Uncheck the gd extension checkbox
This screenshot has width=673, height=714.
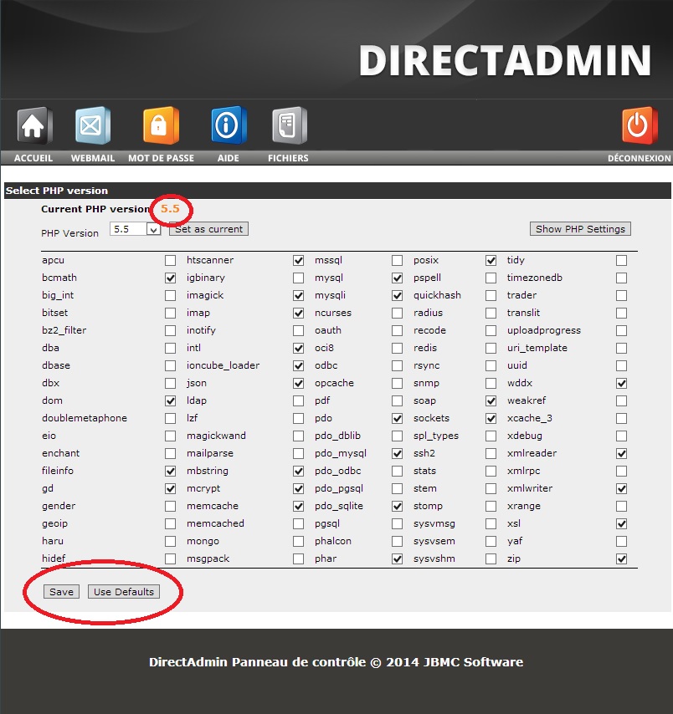point(170,488)
